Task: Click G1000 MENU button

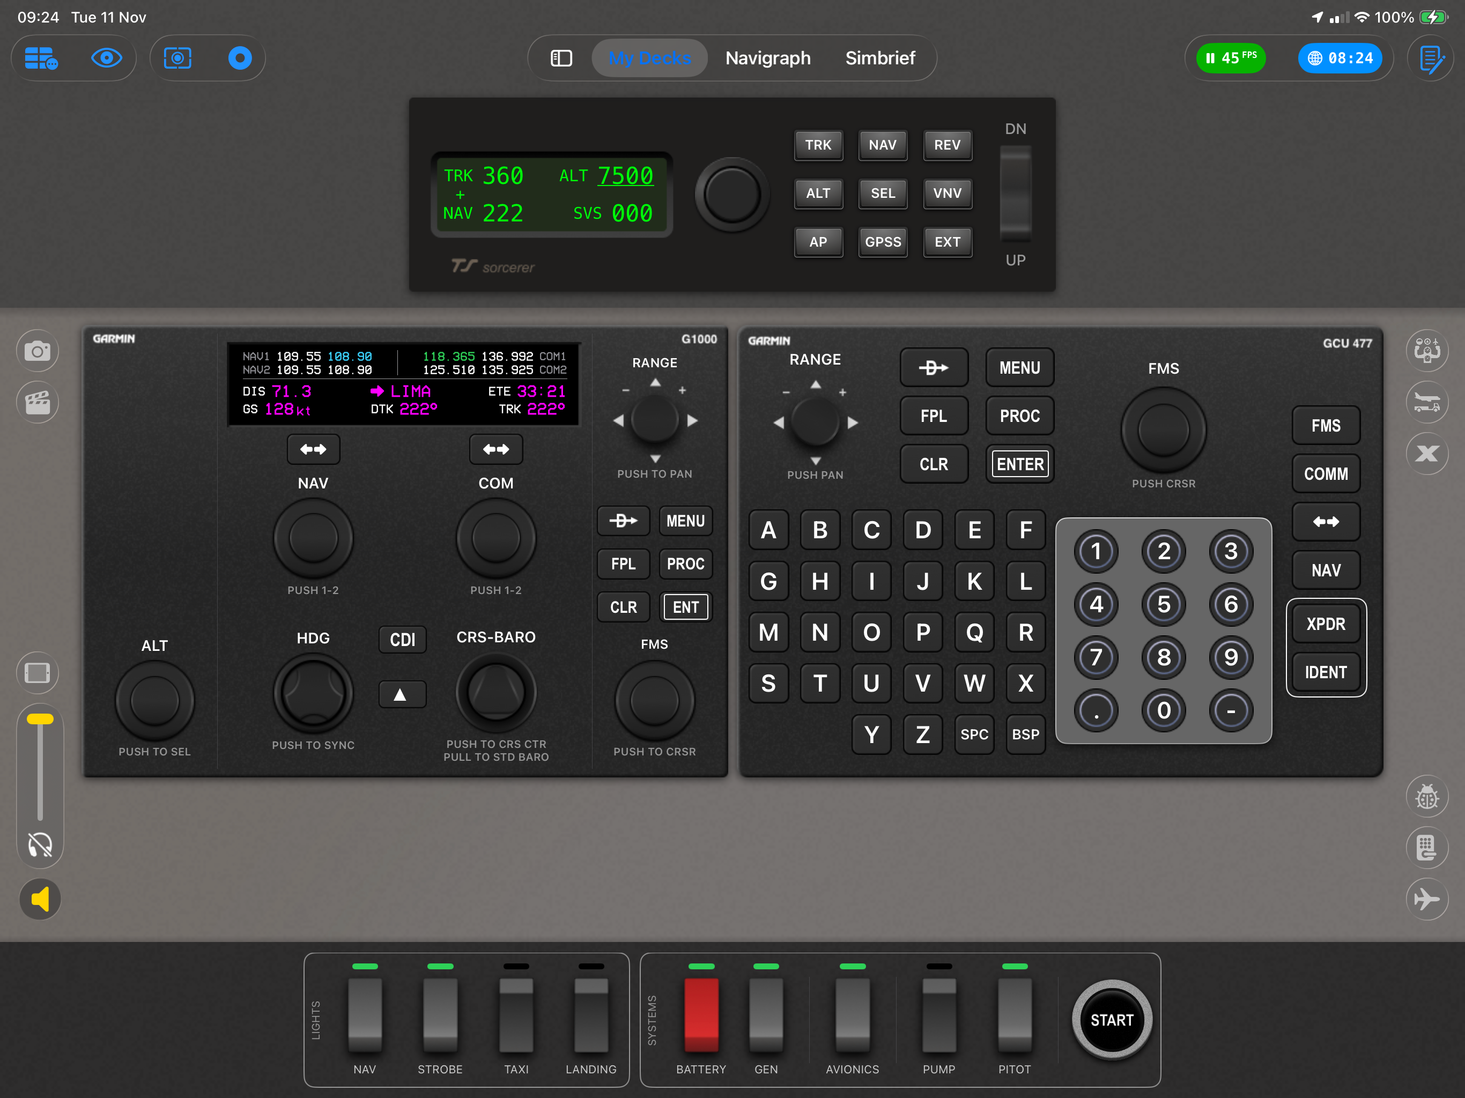Action: [x=685, y=521]
